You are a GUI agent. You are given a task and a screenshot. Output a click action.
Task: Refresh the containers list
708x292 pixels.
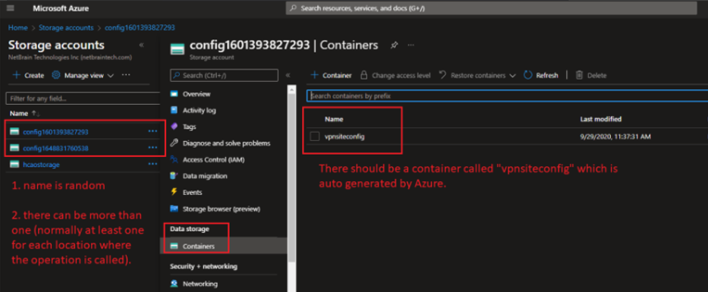point(541,75)
